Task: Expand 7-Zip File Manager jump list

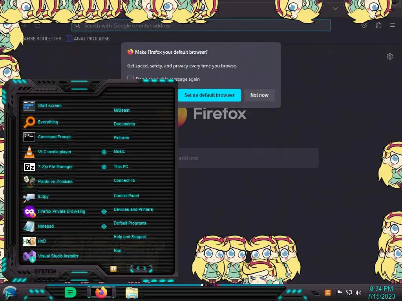Action: 104,167
